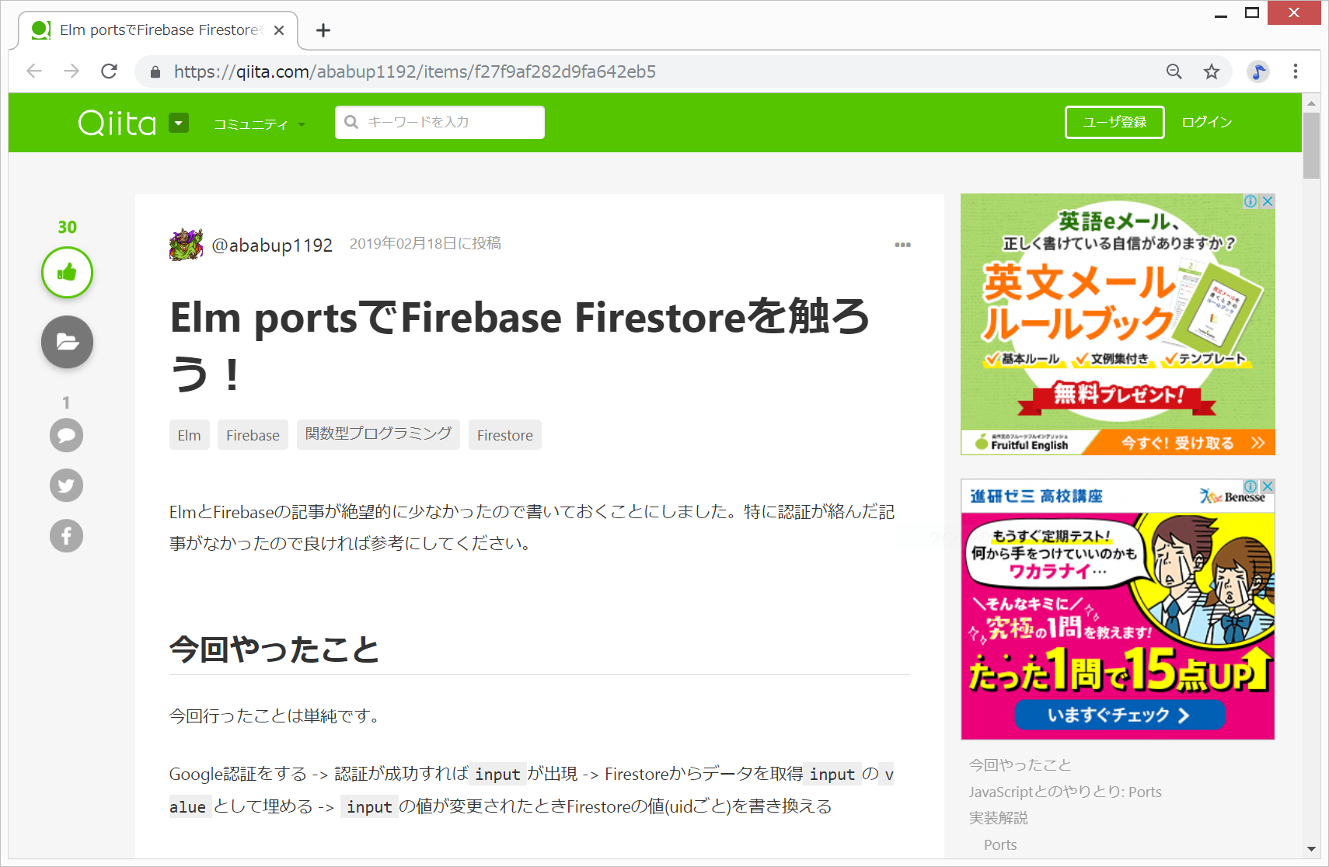Click the green thumbs-up like button
The image size is (1329, 867).
67,273
